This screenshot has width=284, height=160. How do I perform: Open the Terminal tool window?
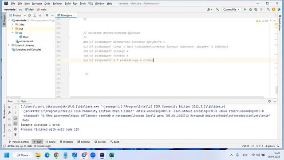(84, 142)
